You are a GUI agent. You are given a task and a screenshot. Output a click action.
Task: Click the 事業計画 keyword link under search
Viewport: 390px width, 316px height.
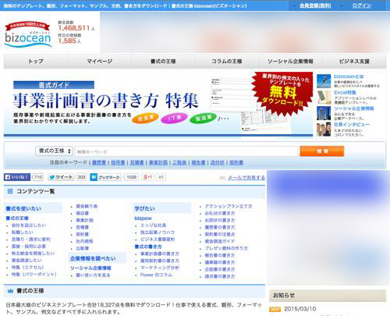[x=158, y=162]
